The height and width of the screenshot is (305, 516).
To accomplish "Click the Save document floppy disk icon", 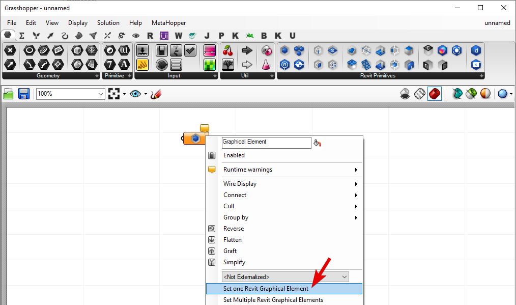I will pos(23,94).
